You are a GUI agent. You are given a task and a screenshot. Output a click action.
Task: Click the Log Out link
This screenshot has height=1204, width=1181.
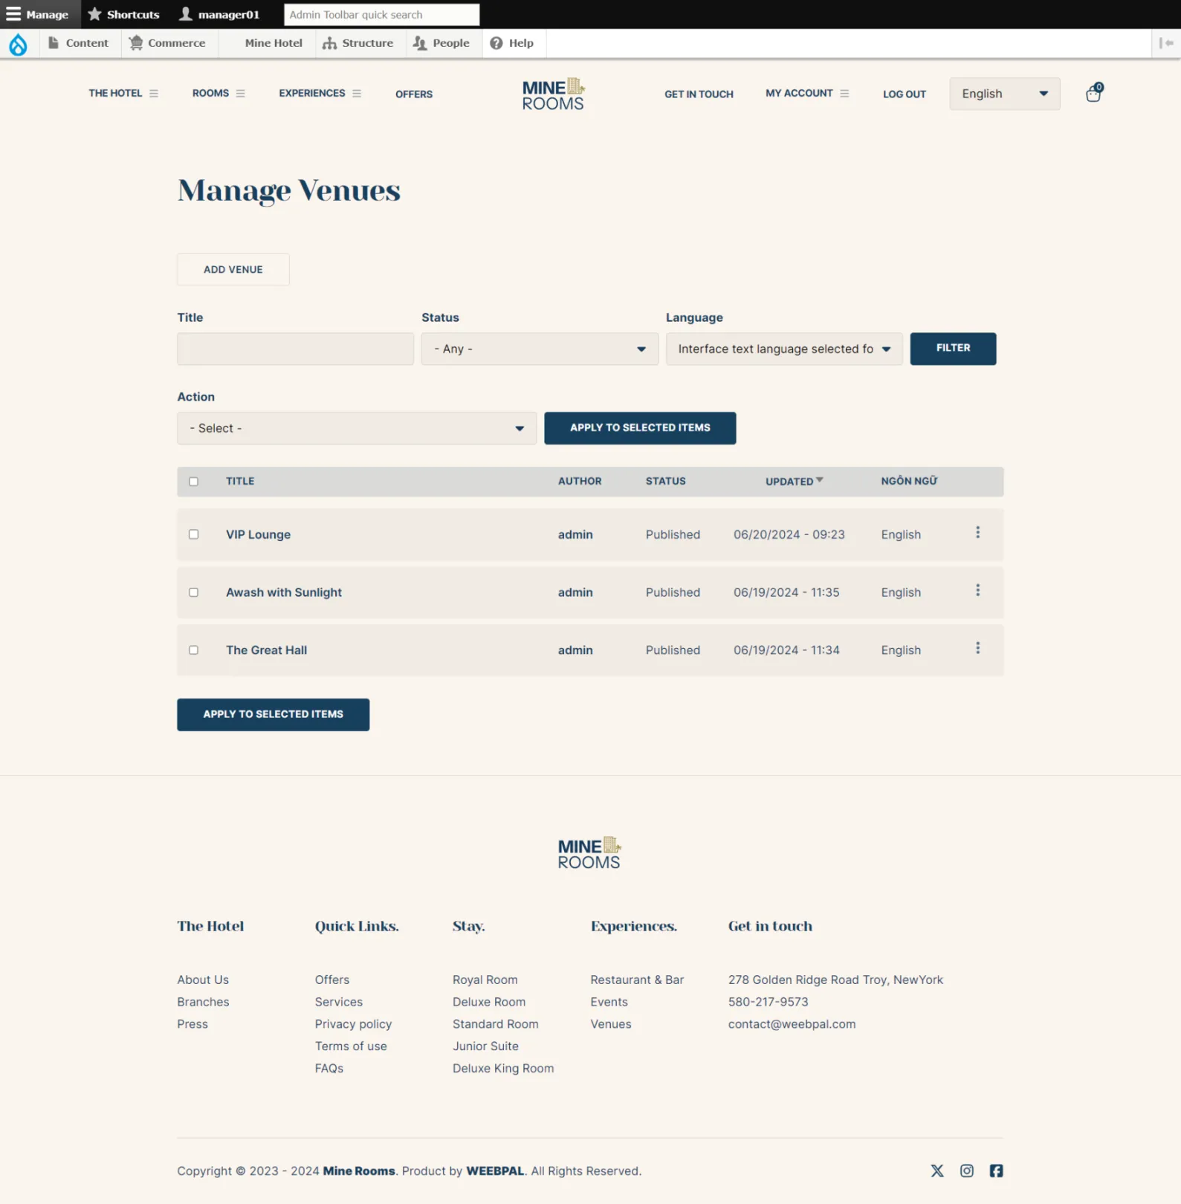(905, 94)
